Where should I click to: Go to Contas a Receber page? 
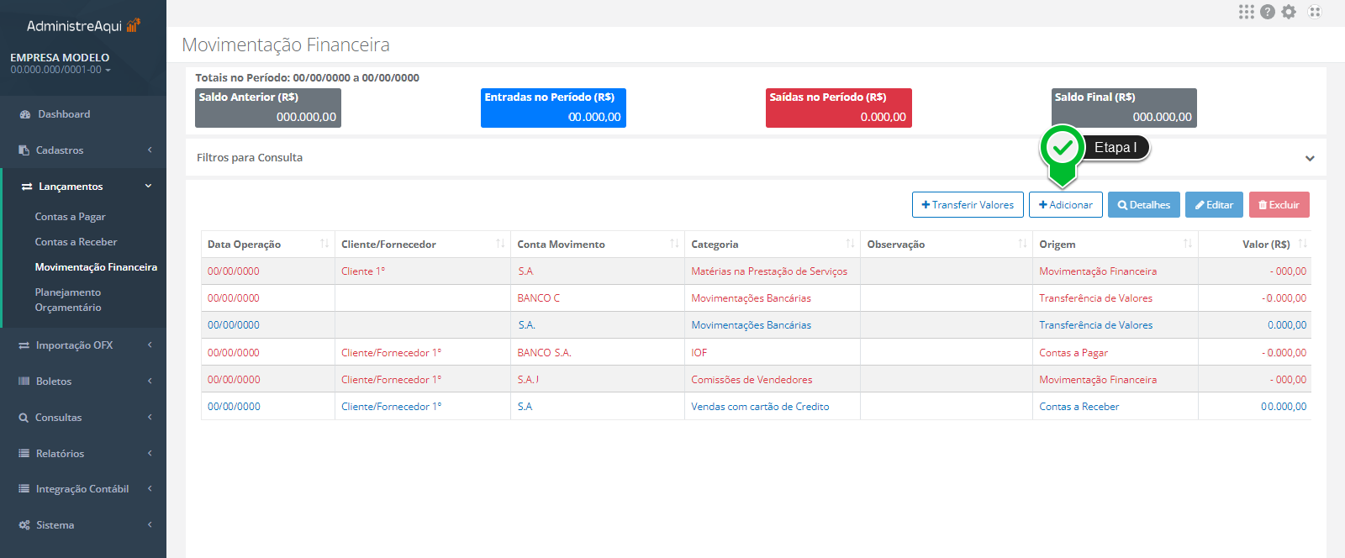76,242
